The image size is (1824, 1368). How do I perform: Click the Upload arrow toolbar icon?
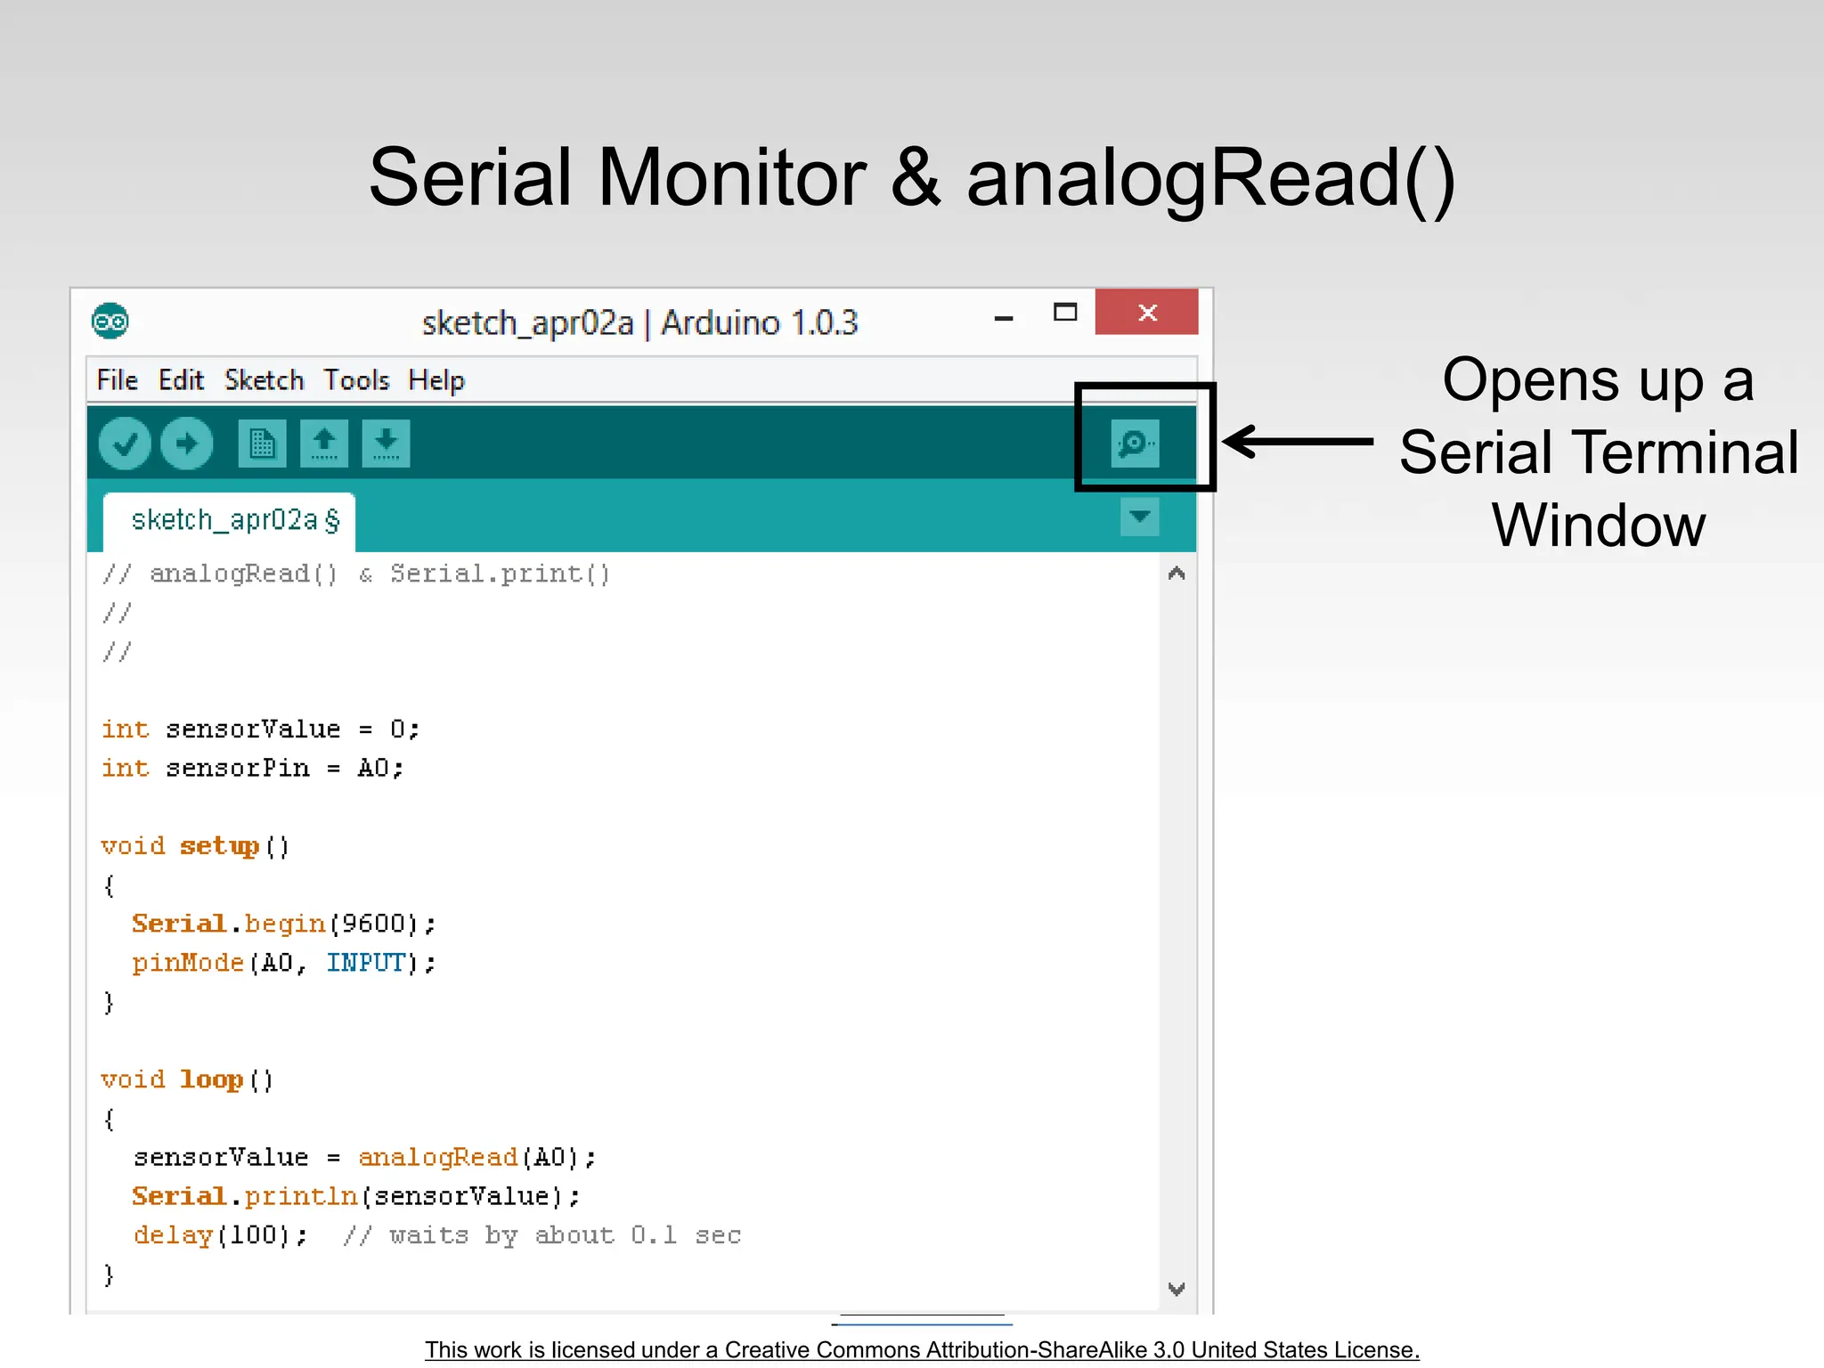tap(187, 443)
